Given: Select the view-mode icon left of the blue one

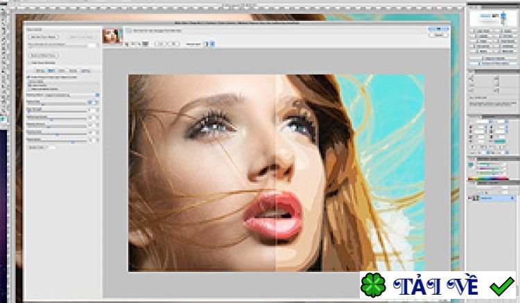Looking at the screenshot, I should point(206,44).
